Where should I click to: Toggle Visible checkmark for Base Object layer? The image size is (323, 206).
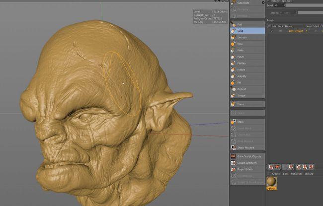click(272, 31)
